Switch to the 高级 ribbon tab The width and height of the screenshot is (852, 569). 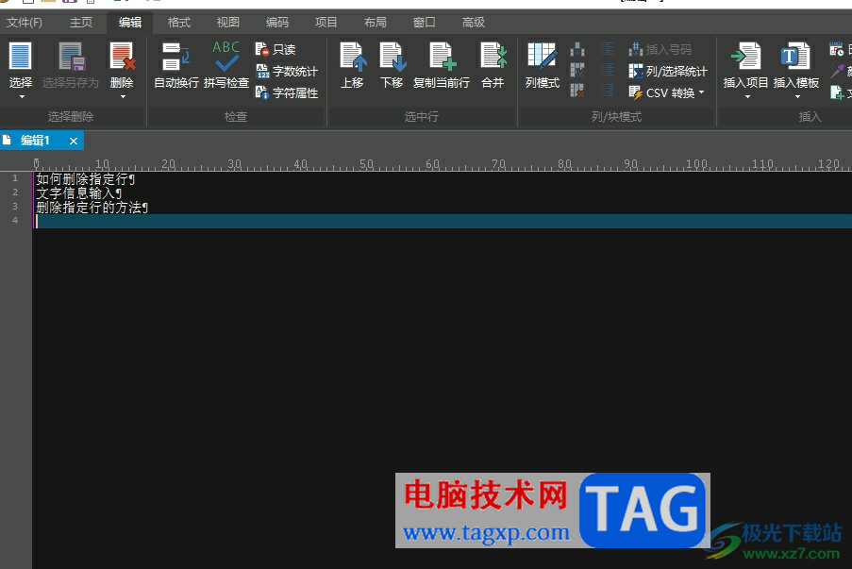(x=474, y=23)
